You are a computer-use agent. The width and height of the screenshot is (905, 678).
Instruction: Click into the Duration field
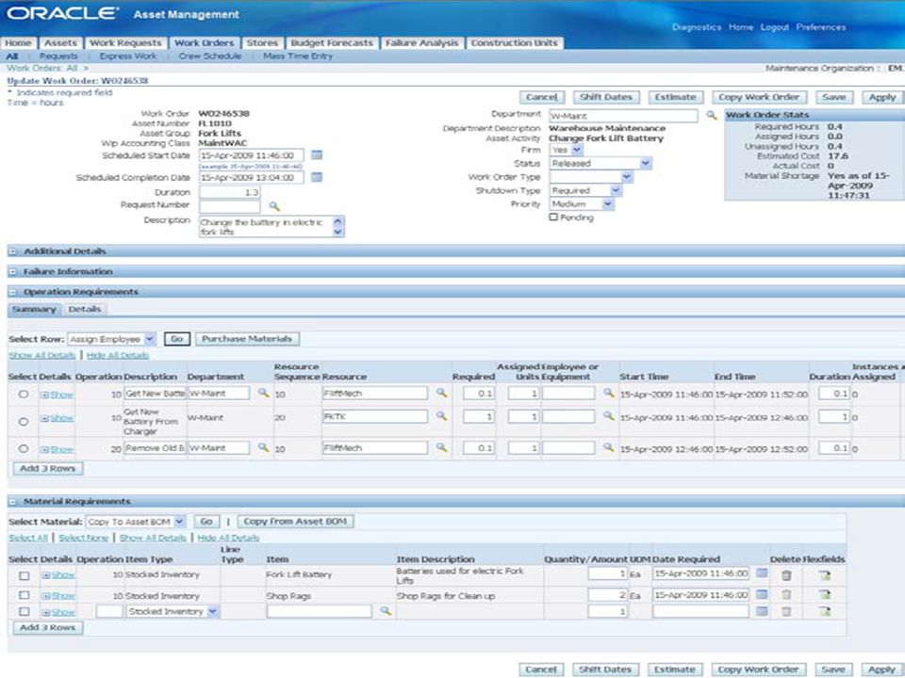pos(230,192)
